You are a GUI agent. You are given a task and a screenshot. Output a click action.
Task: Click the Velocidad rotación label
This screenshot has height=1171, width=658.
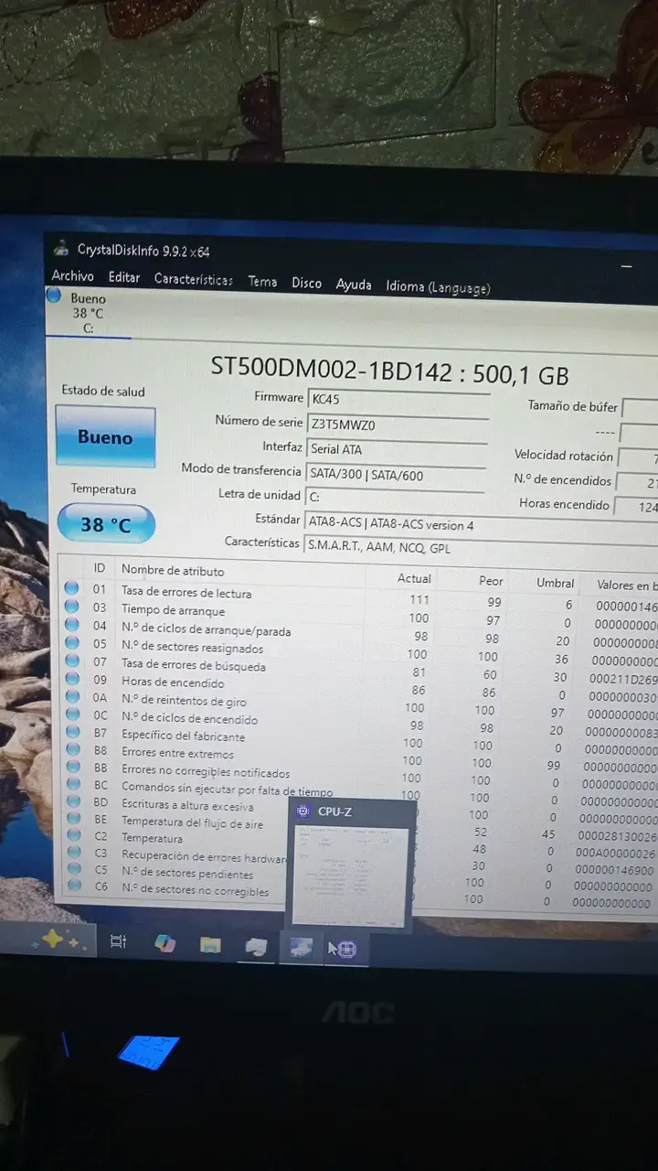[x=564, y=455]
